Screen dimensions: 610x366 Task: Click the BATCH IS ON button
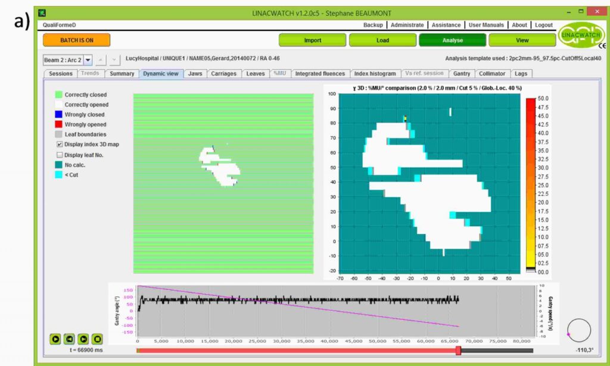tap(77, 40)
